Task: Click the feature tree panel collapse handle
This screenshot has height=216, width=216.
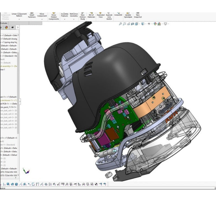Action: [20, 102]
